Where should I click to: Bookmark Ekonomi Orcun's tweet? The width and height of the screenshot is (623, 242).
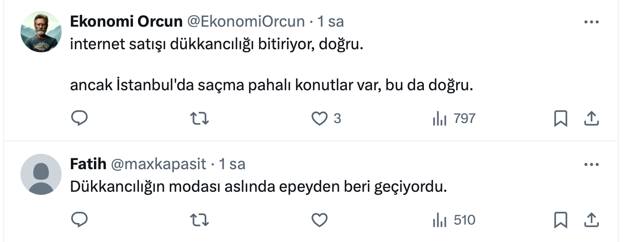[x=560, y=119]
